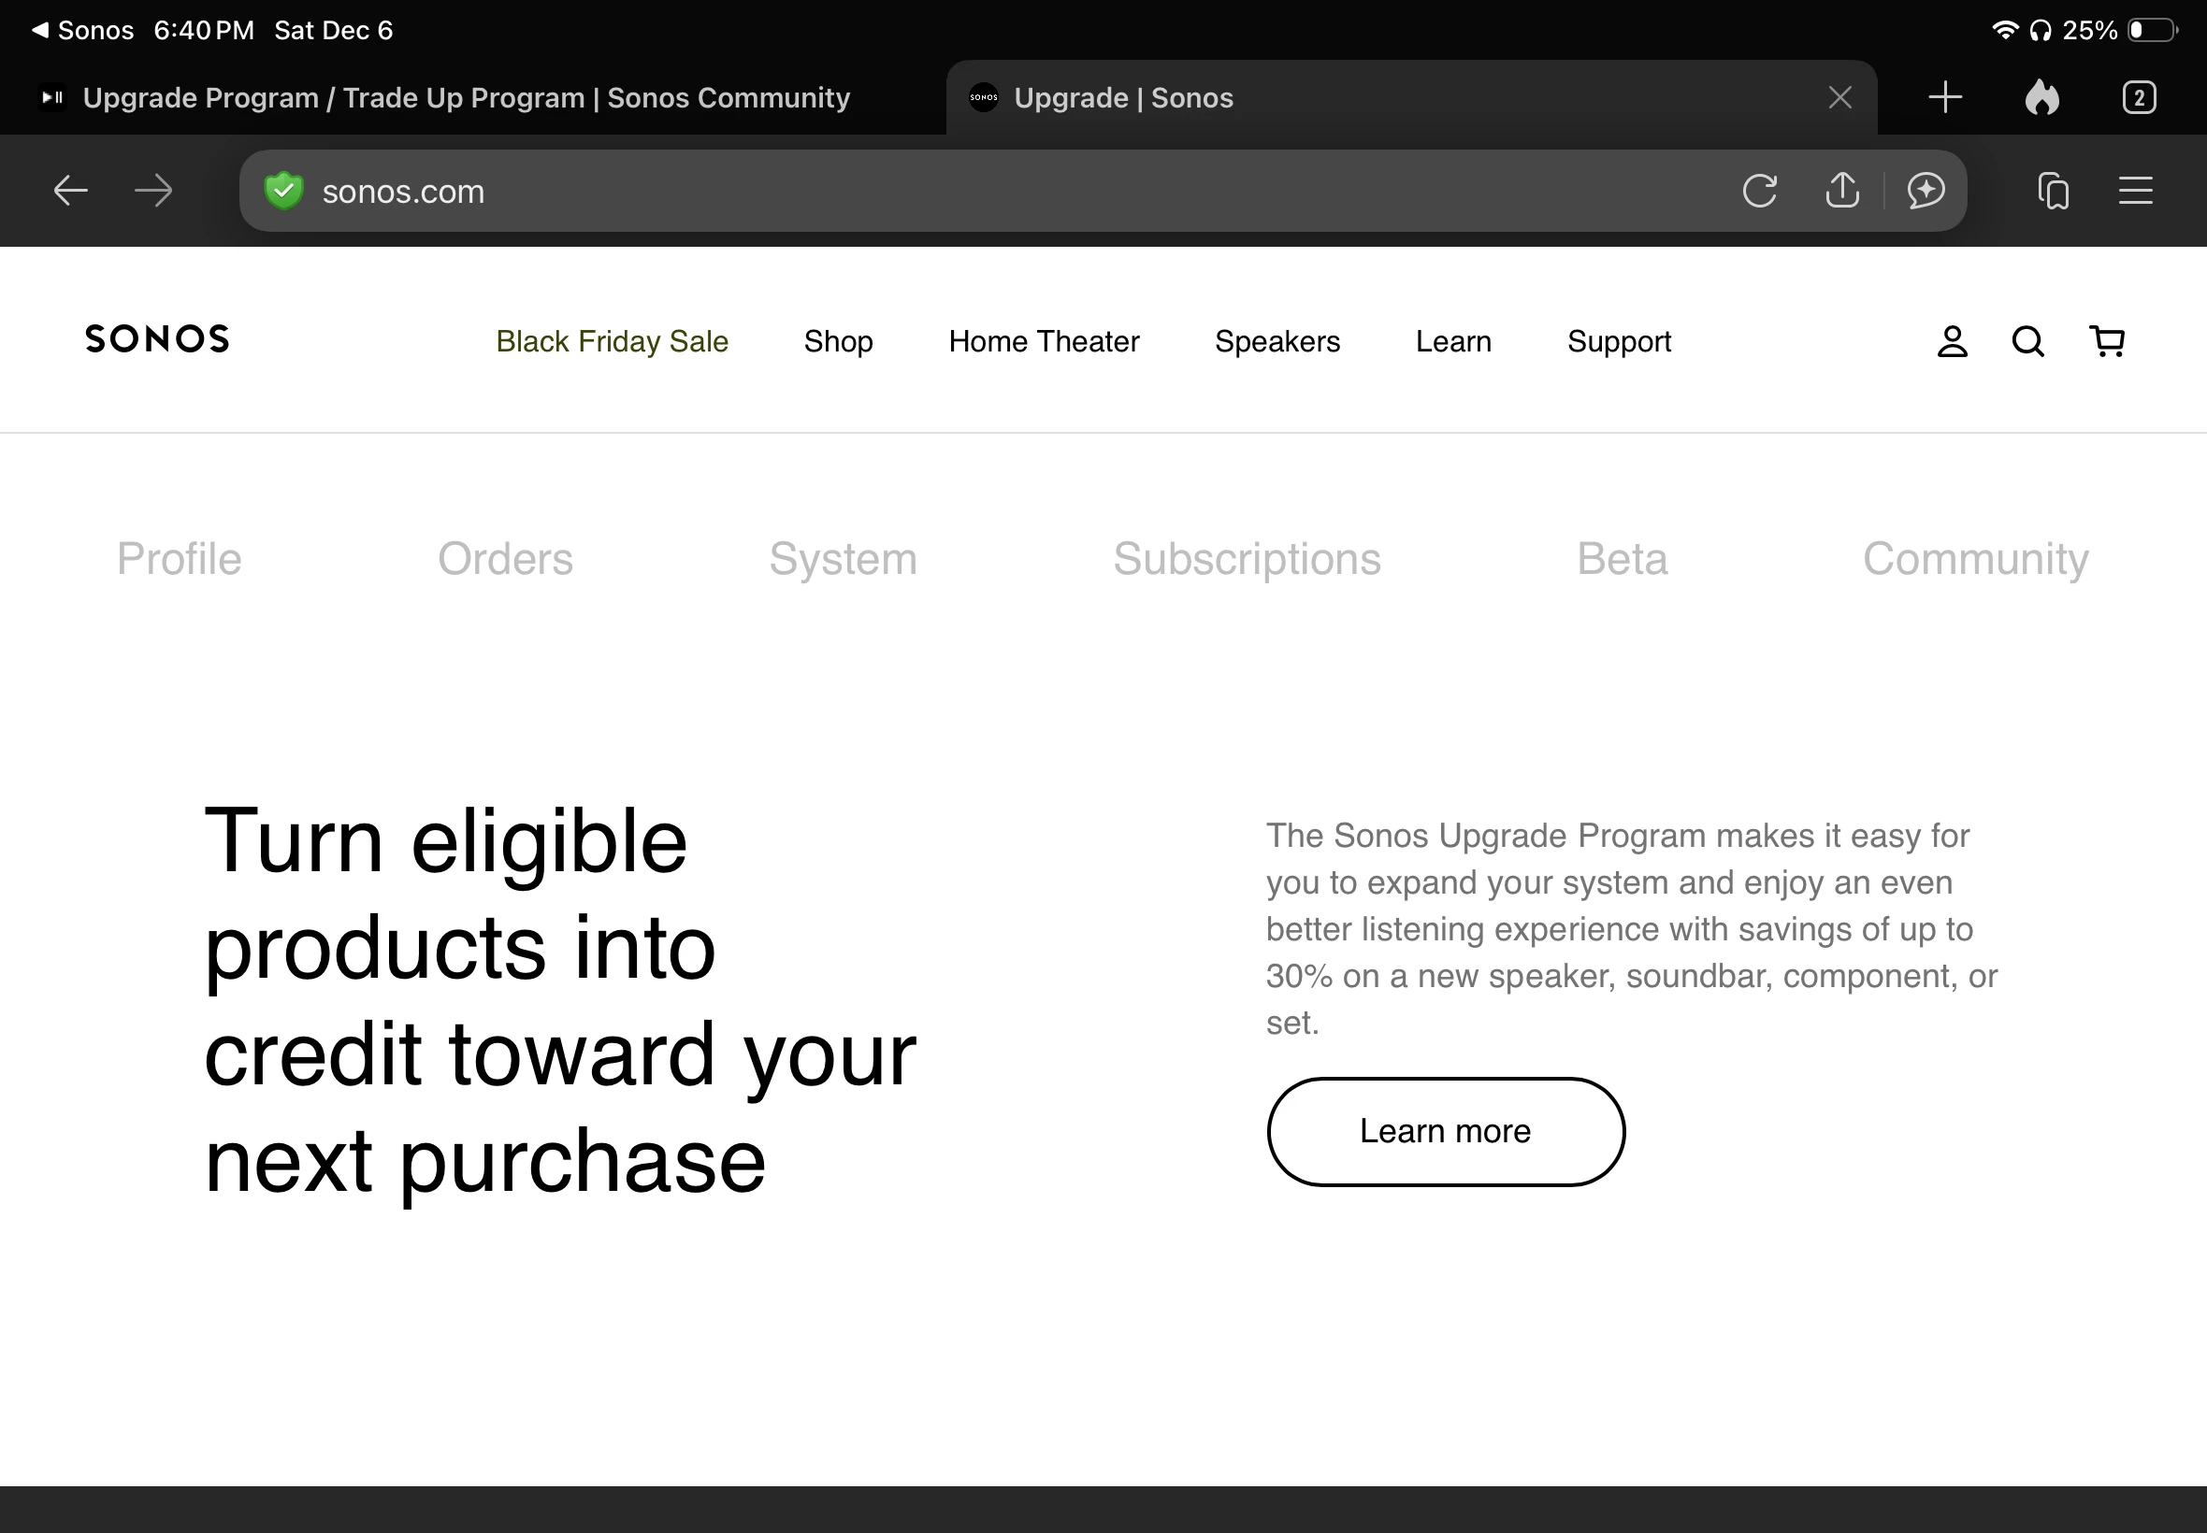
Task: Tap the share icon in address bar
Action: [x=1842, y=190]
